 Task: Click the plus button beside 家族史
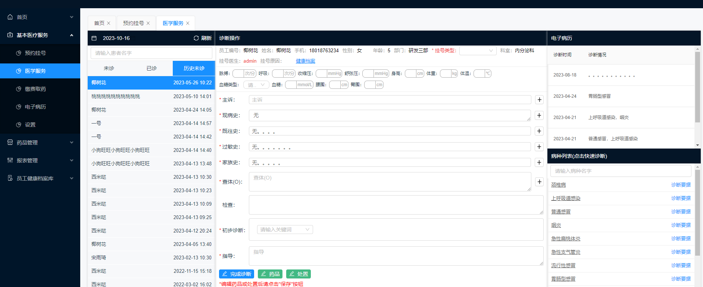pos(539,162)
